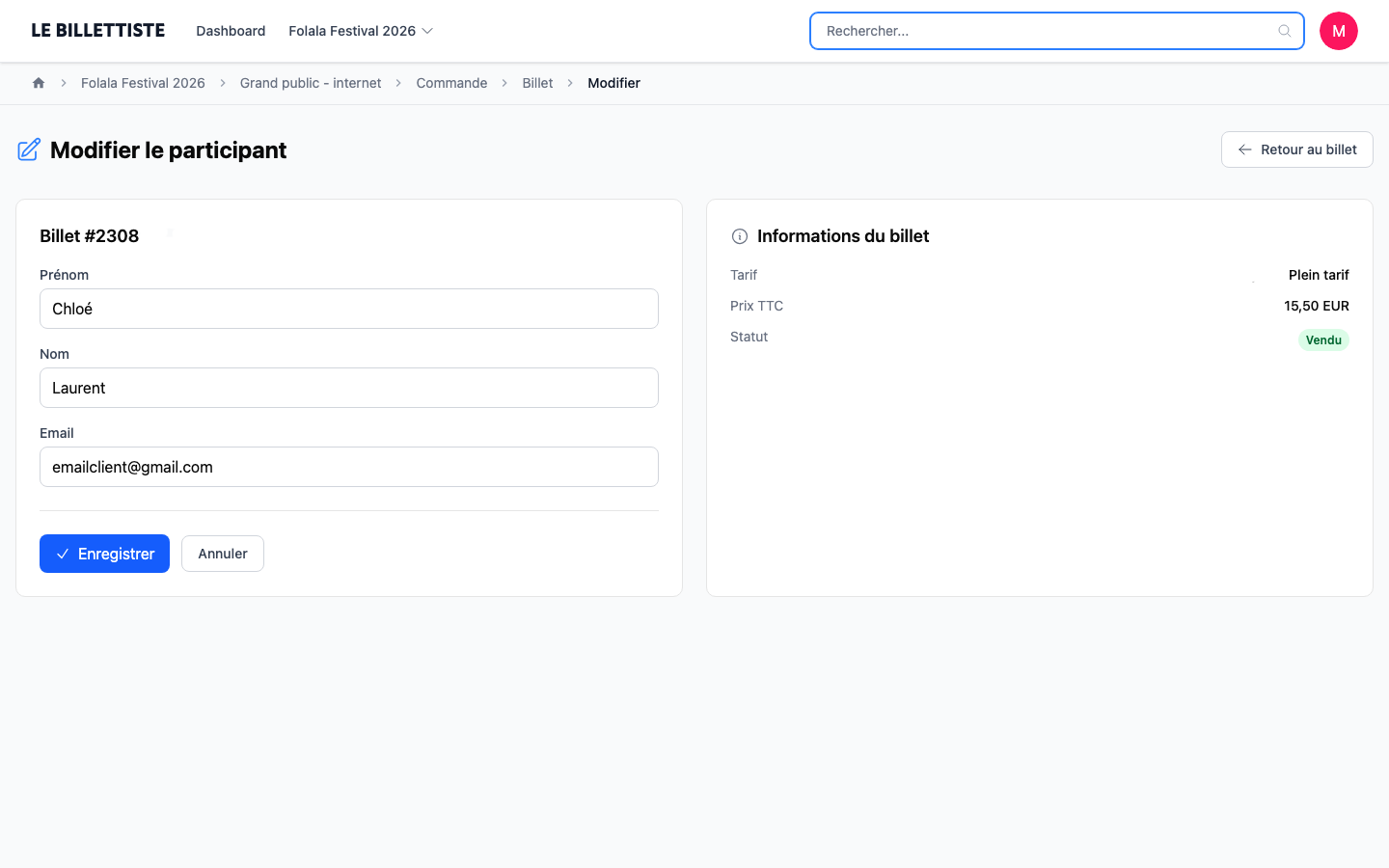Click the Modifier le participant title
This screenshot has height=868, width=1389.
[x=168, y=149]
